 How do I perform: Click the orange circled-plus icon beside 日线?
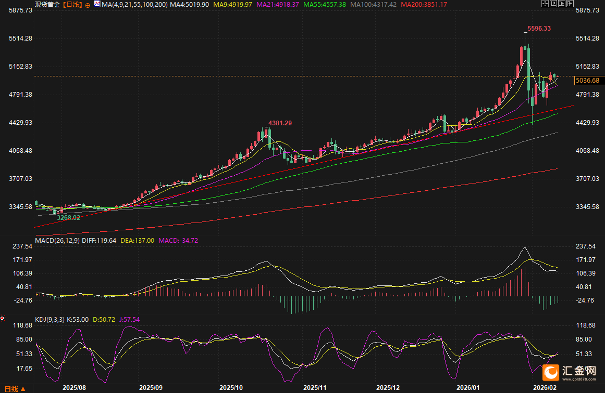tap(87, 4)
